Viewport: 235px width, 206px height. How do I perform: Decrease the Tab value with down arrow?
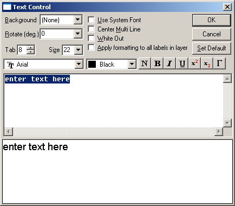tap(30, 52)
